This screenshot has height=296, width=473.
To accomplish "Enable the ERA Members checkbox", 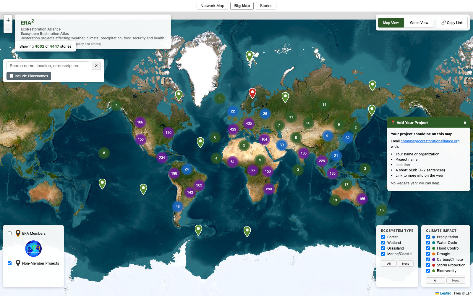I will pyautogui.click(x=10, y=233).
